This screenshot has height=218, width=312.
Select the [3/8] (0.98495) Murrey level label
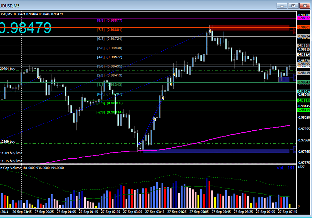pyautogui.click(x=110, y=66)
